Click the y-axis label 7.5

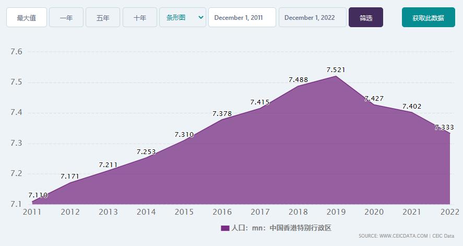[16, 82]
